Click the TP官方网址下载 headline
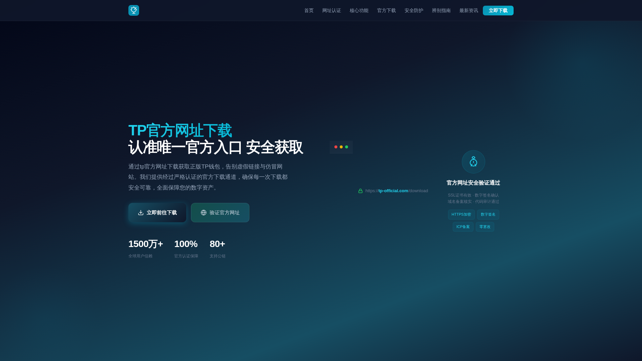This screenshot has height=361, width=642. point(180,130)
